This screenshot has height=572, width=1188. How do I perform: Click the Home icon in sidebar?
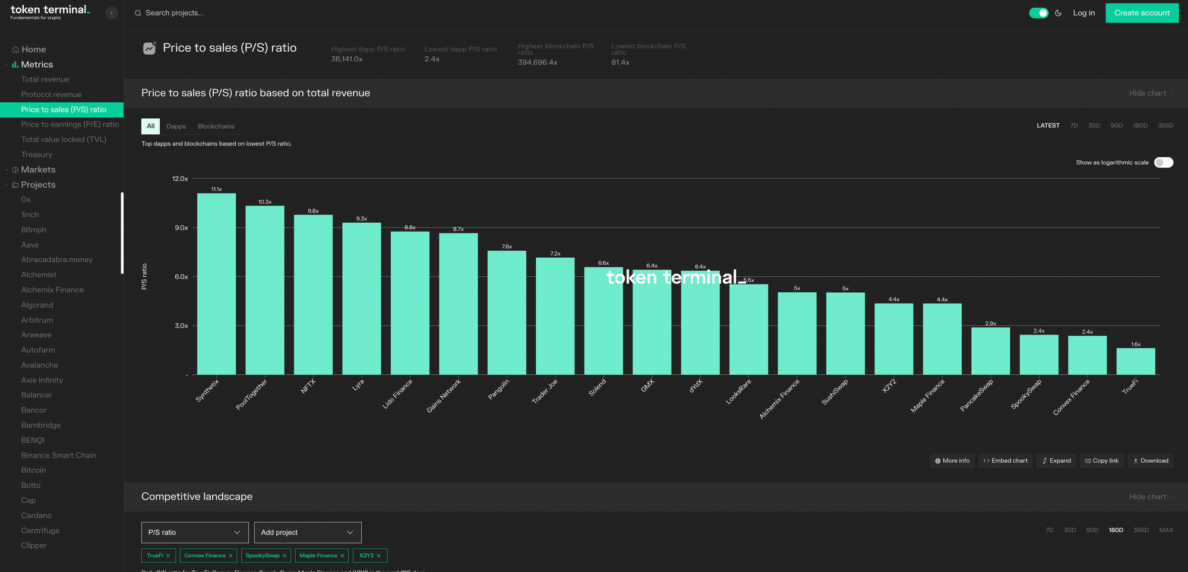[15, 50]
